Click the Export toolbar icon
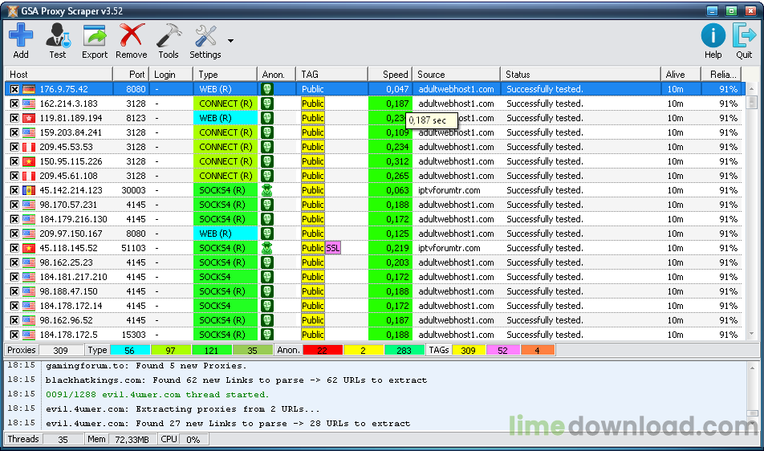Screen dimensions: 764x451 coord(95,36)
